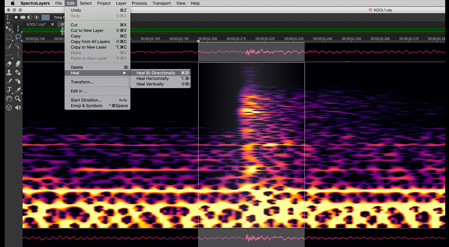Image resolution: width=449 pixels, height=247 pixels.
Task: Select the Eraser tool
Action: click(x=9, y=64)
